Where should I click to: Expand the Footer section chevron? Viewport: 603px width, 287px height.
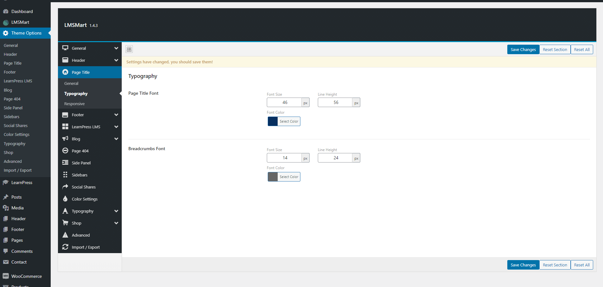pyautogui.click(x=116, y=115)
